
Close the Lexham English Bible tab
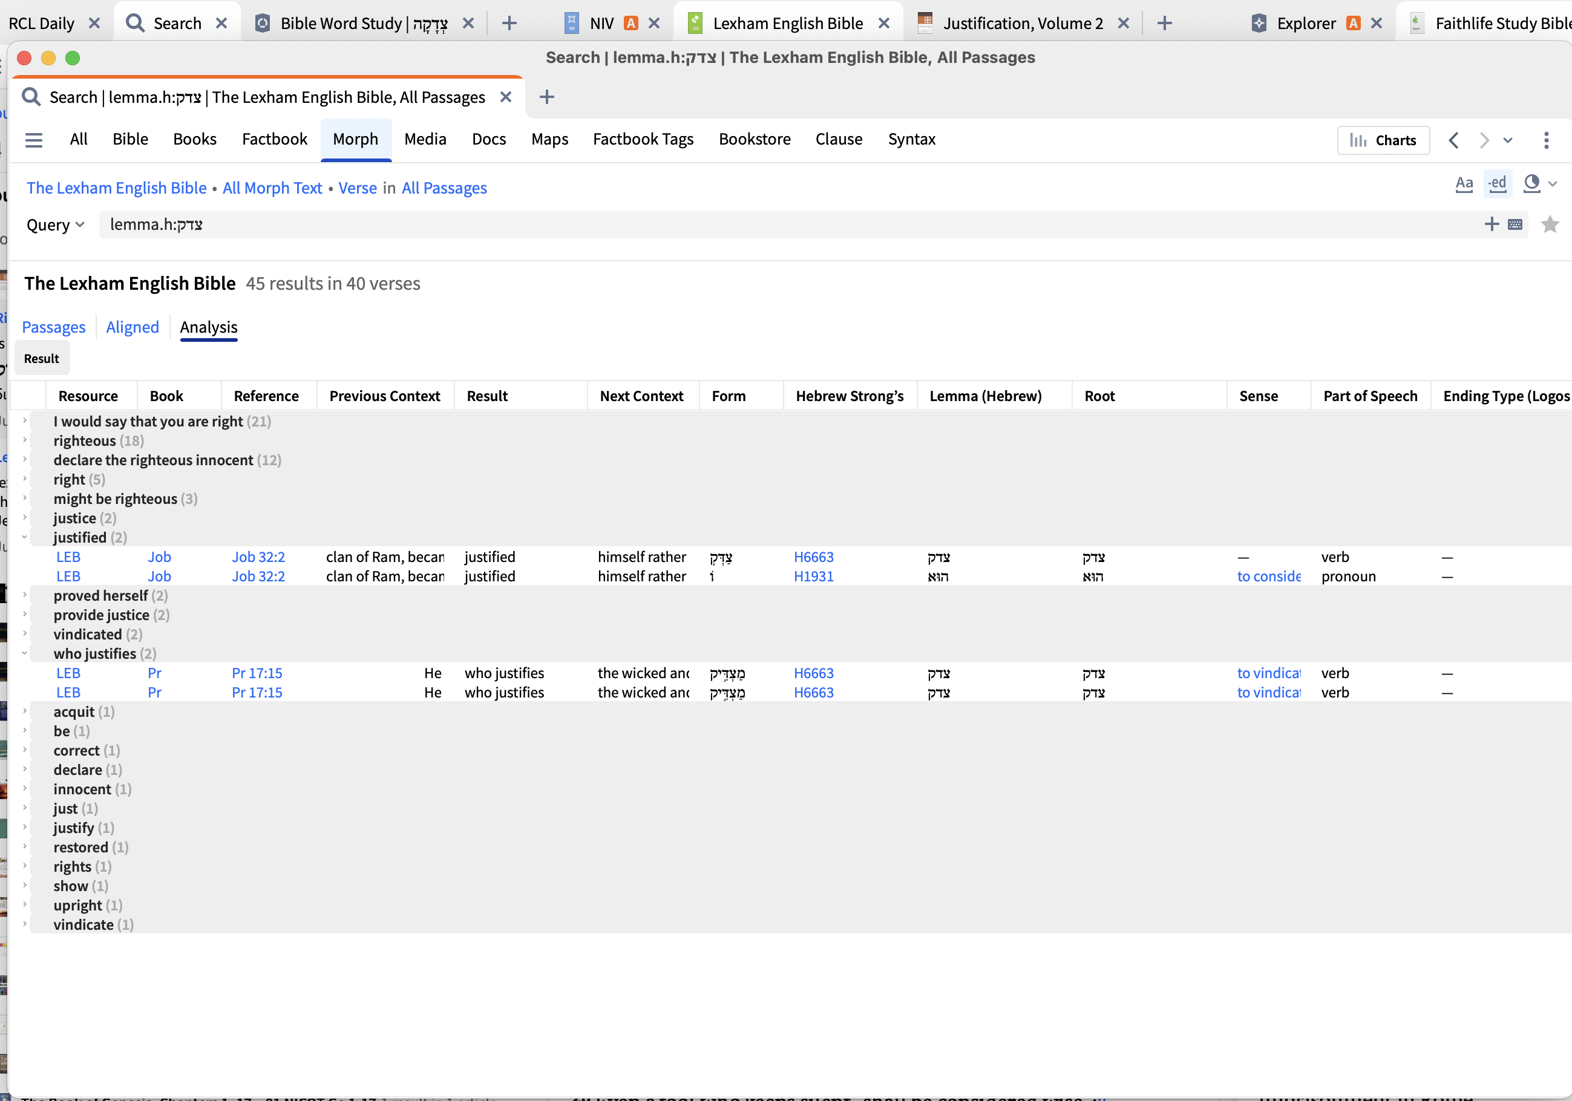884,23
